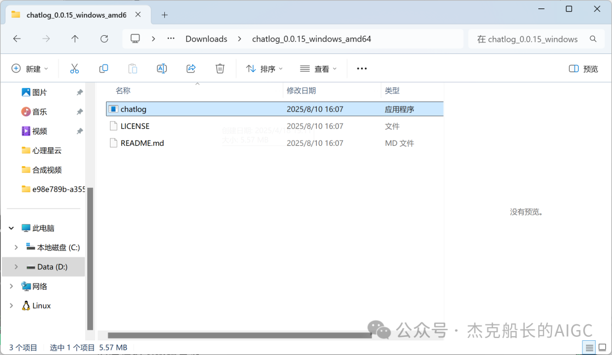Image resolution: width=612 pixels, height=355 pixels.
Task: Click the This PC monitor breadcrumb icon
Action: pyautogui.click(x=135, y=39)
